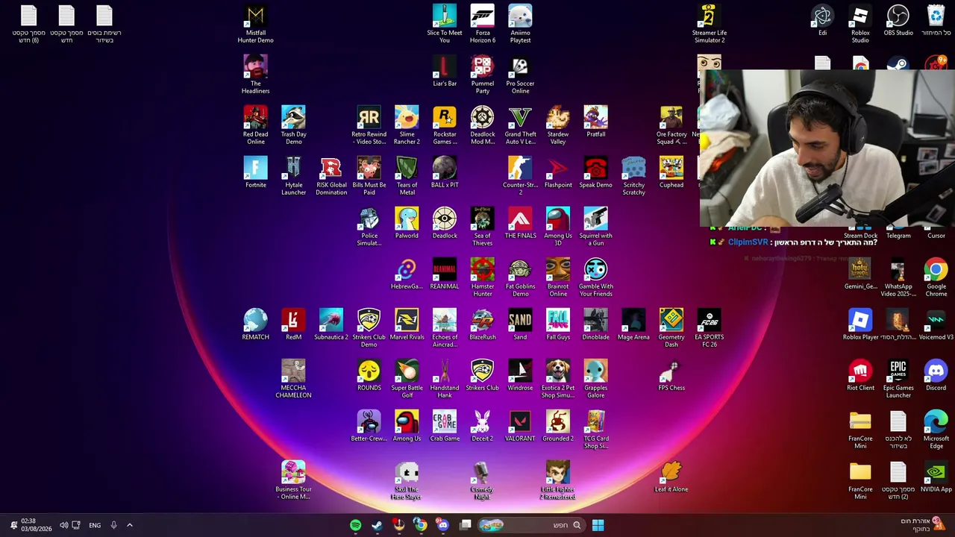Open the Riot Client desktop icon
The width and height of the screenshot is (955, 537).
click(x=860, y=376)
